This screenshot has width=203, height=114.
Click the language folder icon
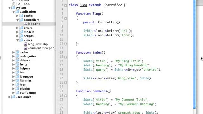17,77
